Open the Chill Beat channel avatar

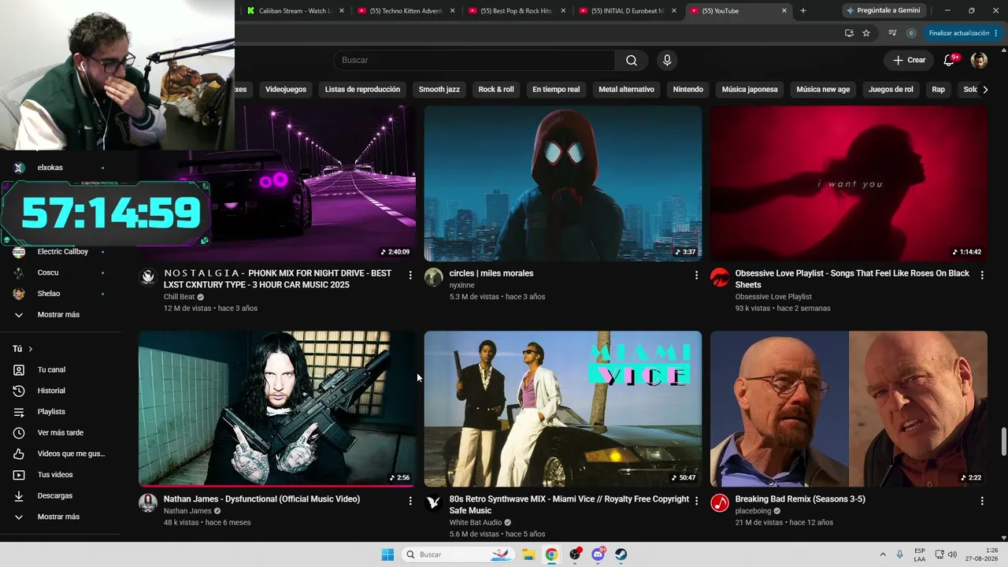[x=148, y=276]
